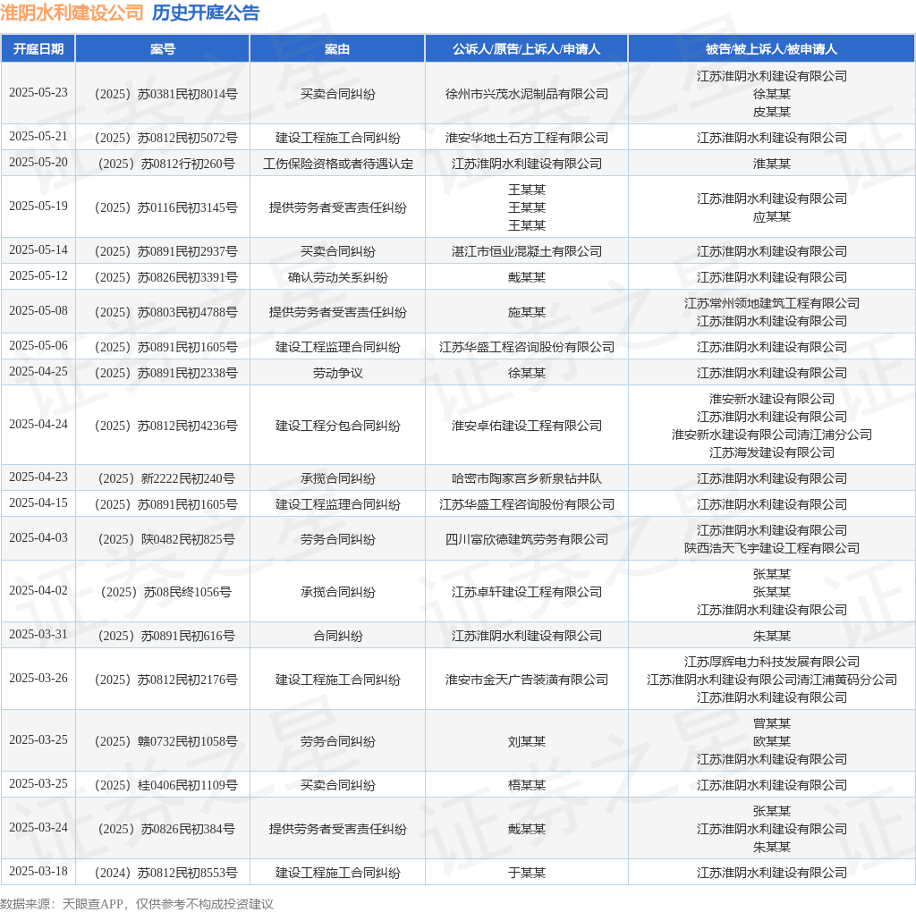Click defendant 江苏厚辉电力科技发展有限公司
Image resolution: width=916 pixels, height=912 pixels.
pos(772,662)
